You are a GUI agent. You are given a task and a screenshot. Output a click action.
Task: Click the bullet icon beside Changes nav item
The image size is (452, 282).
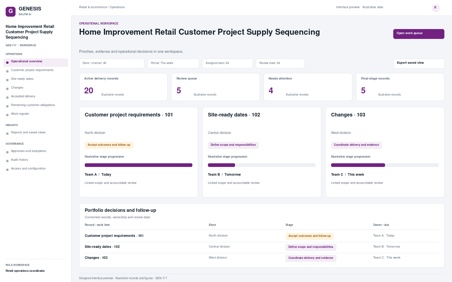click(x=7, y=89)
